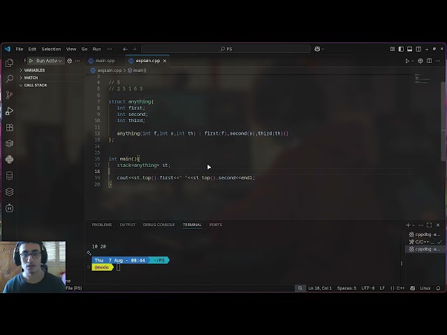Open the new terminal profile dropdown arrow
This screenshot has width=447, height=335.
[413, 225]
